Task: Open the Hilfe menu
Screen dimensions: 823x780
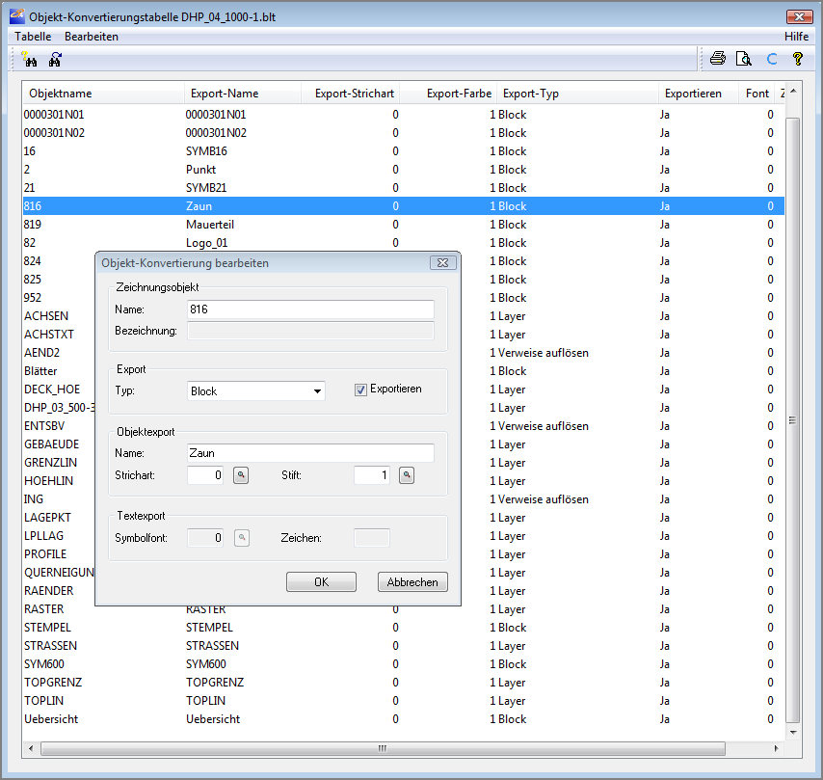Action: point(796,37)
